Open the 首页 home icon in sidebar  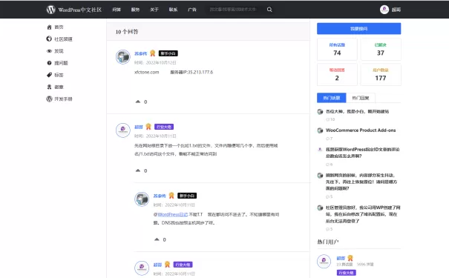(49, 27)
